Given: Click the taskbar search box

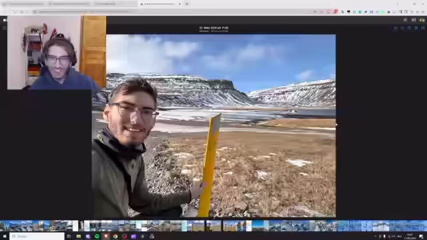Looking at the screenshot, I should tap(37, 236).
